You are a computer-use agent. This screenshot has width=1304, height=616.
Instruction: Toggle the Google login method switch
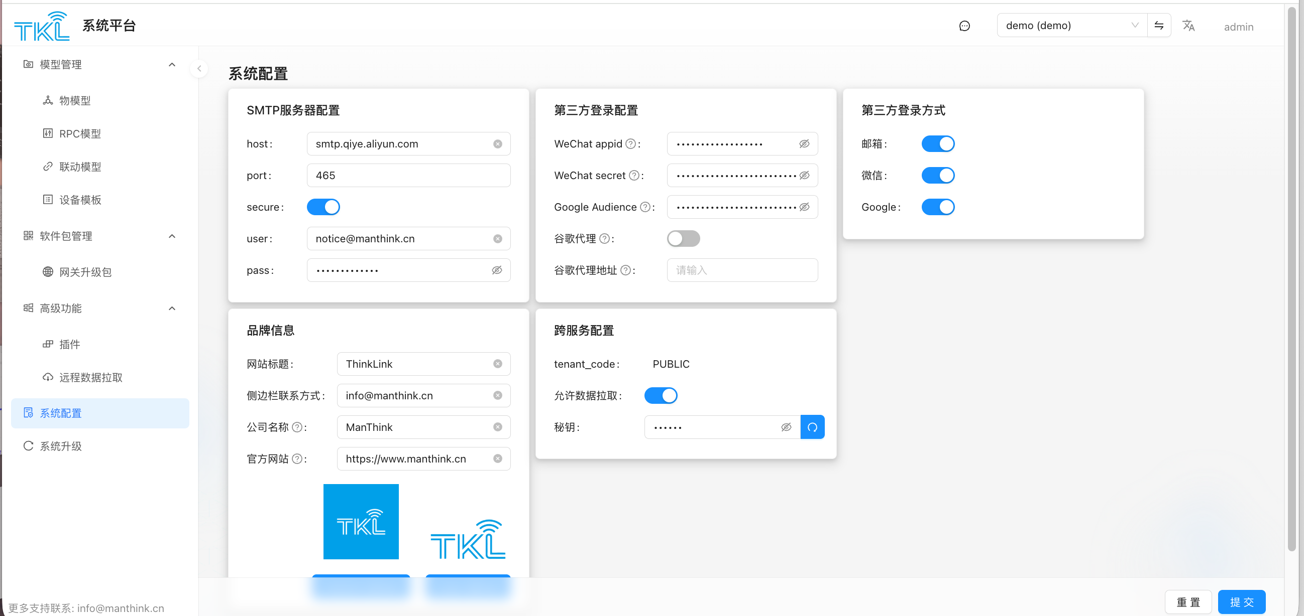938,207
